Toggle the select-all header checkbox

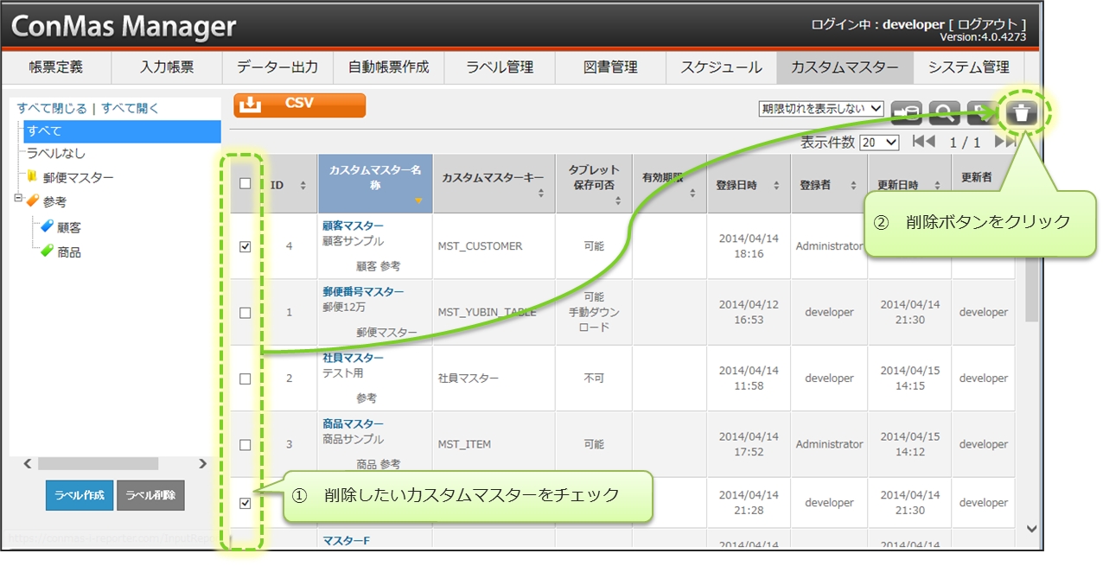pyautogui.click(x=245, y=184)
